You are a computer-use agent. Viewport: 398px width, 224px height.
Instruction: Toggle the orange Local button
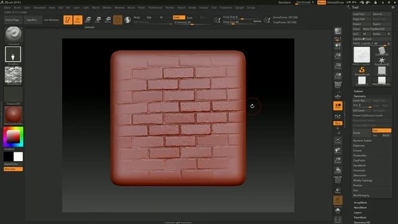pyautogui.click(x=338, y=106)
